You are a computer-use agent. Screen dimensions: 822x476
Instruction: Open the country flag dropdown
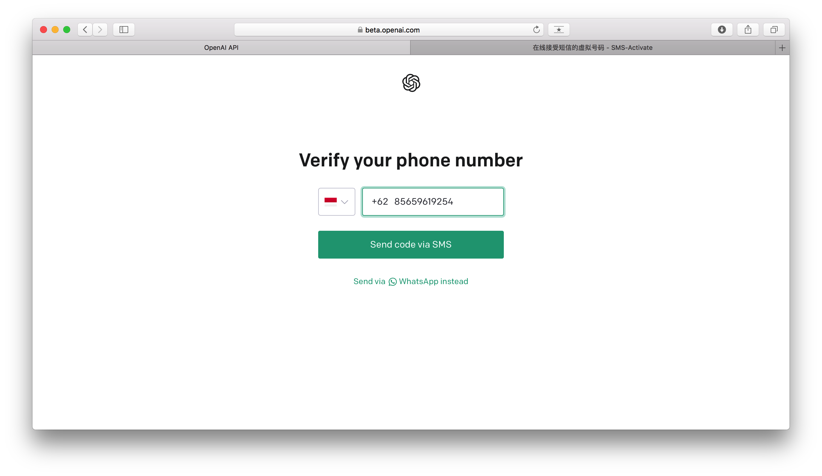[x=337, y=201]
